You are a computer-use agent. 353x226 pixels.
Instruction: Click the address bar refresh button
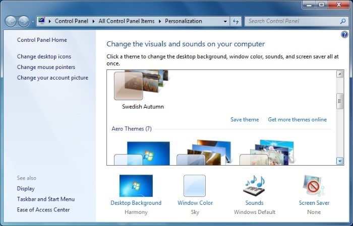tap(236, 21)
